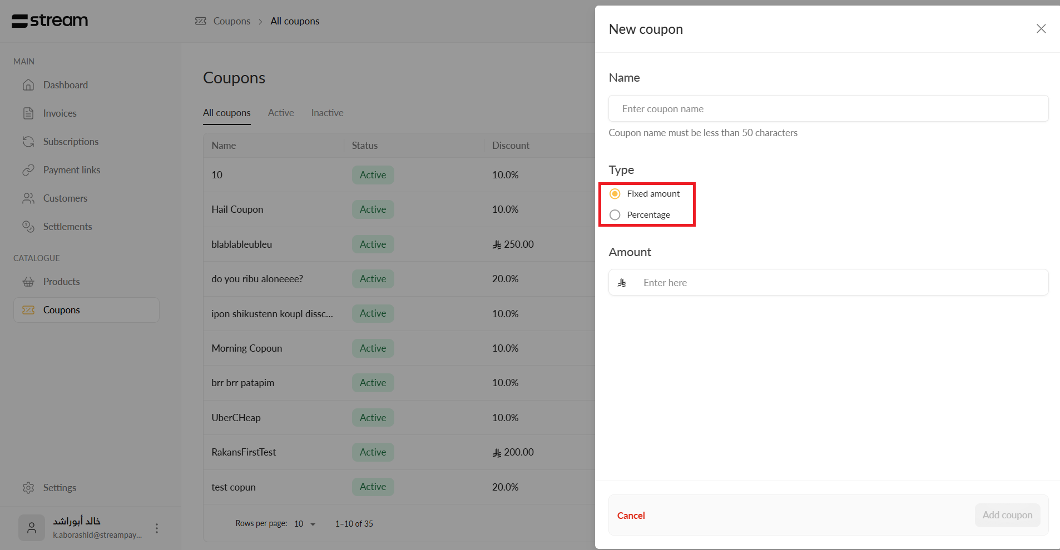
Task: Click the Cancel button
Action: click(x=631, y=516)
